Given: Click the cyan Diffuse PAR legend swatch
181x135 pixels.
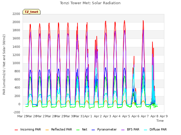Looking at the screenshot, I should [x=146, y=130].
